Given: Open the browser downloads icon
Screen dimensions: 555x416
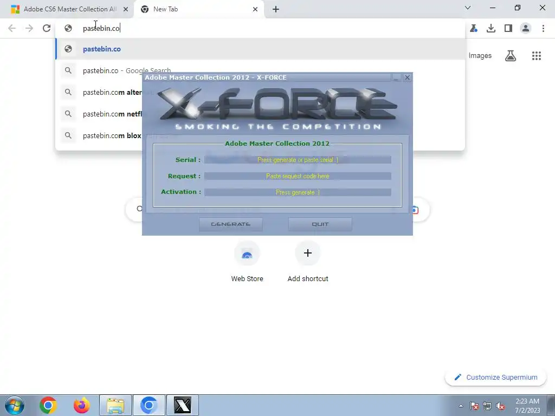Looking at the screenshot, I should coord(491,28).
